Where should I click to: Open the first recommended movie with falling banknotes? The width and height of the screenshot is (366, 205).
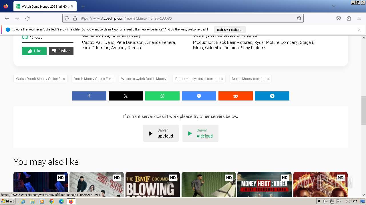(41, 184)
